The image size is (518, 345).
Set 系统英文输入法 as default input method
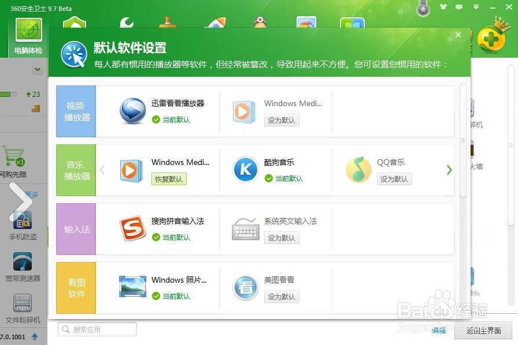pyautogui.click(x=282, y=238)
